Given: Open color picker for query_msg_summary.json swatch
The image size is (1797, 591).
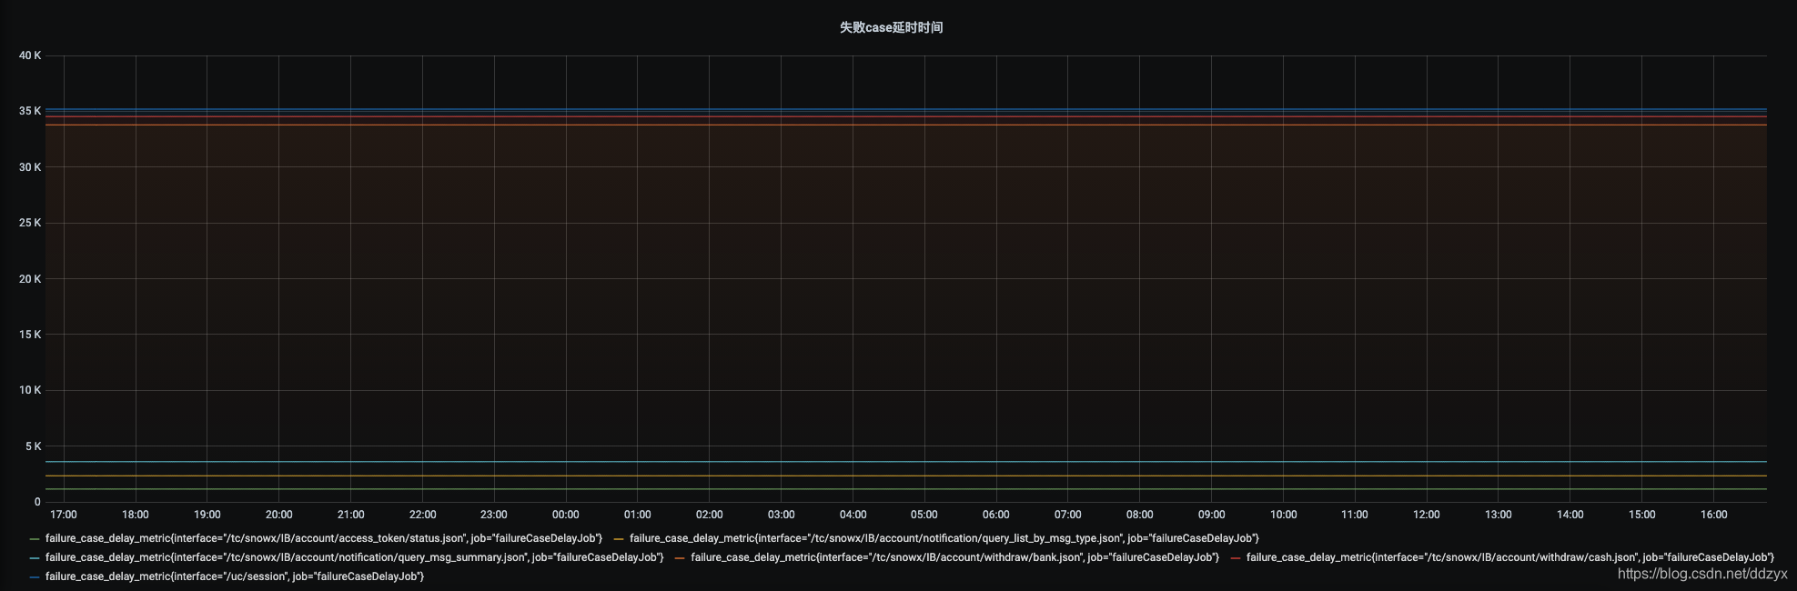Looking at the screenshot, I should tap(35, 558).
